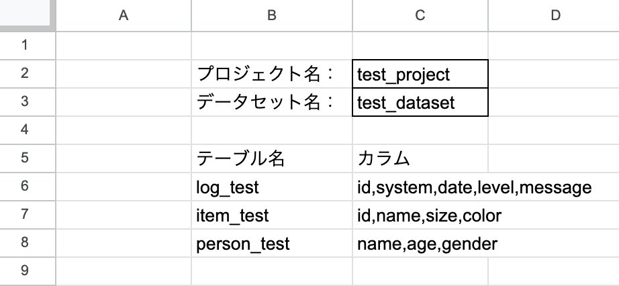
Task: Select row 9 header
Action: click(27, 271)
